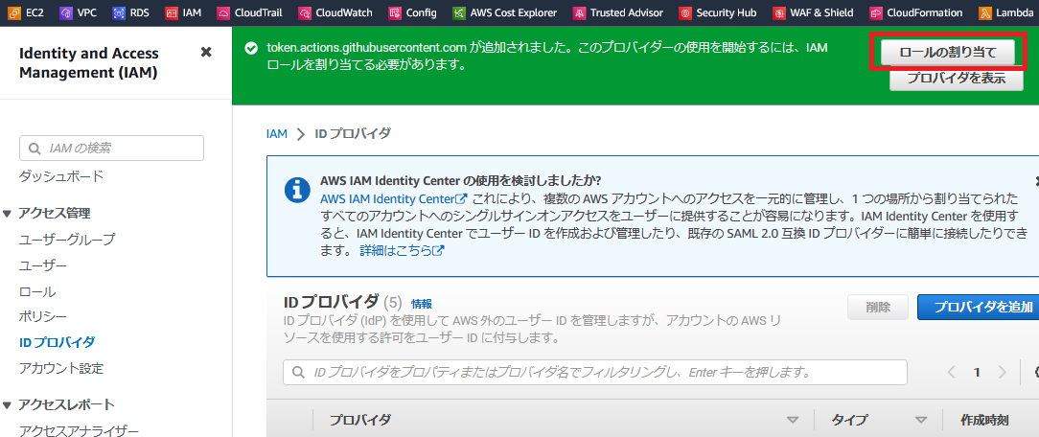The width and height of the screenshot is (1039, 437).
Task: Open アクセスアナライザー in the sidebar
Action: (79, 430)
